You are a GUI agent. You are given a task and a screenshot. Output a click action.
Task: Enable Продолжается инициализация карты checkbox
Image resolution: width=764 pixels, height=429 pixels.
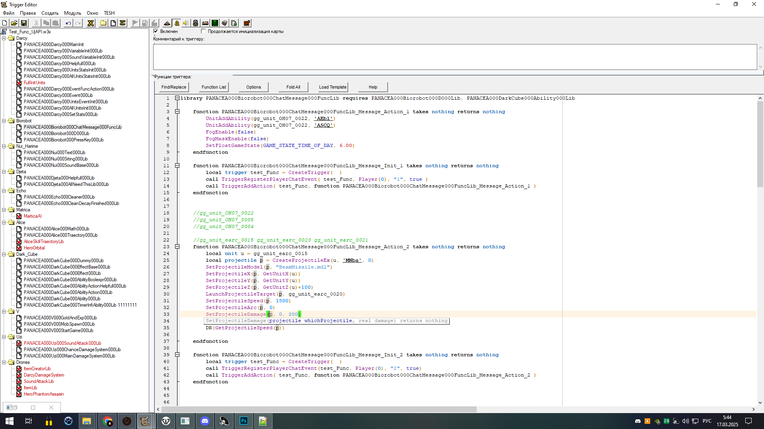point(203,31)
